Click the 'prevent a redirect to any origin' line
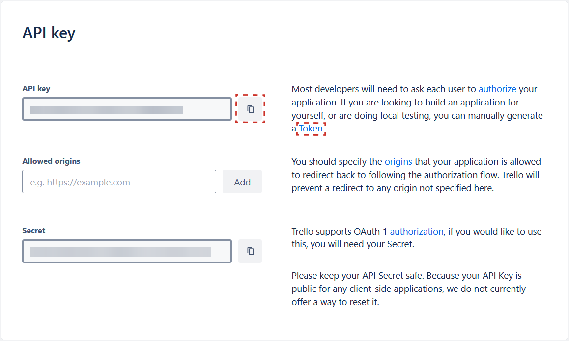Viewport: 569px width, 341px height. click(393, 188)
